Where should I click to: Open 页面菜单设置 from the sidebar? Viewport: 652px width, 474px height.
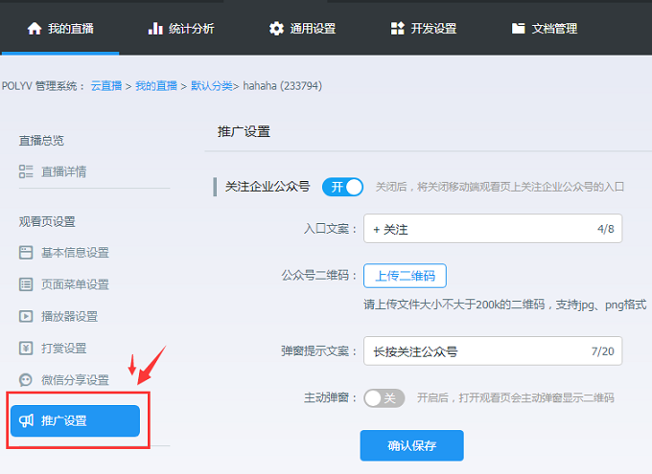coord(75,284)
